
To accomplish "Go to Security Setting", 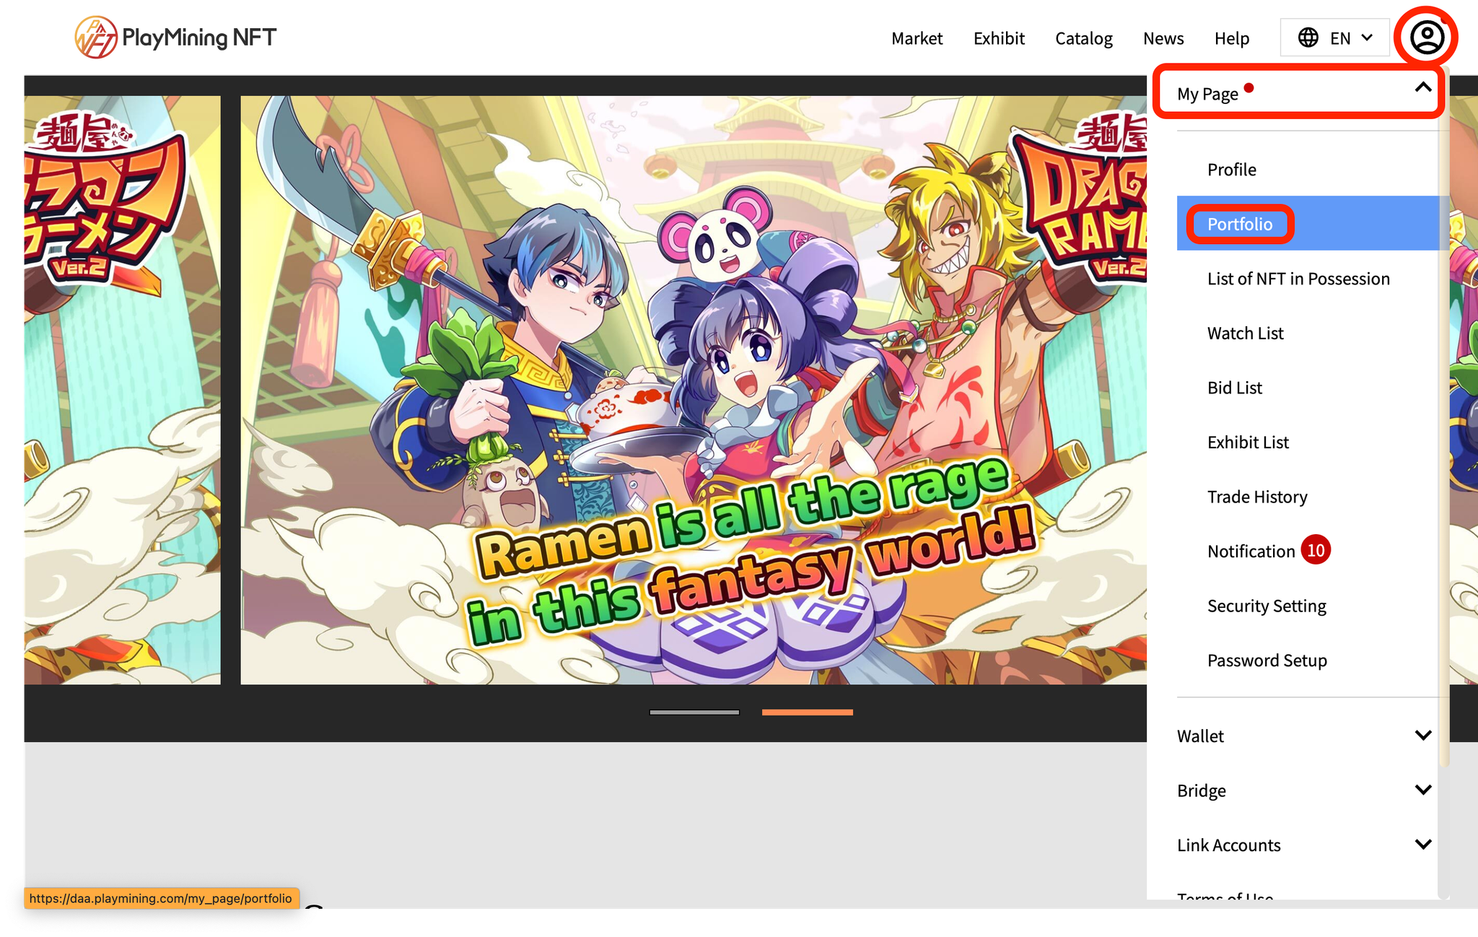I will point(1267,606).
